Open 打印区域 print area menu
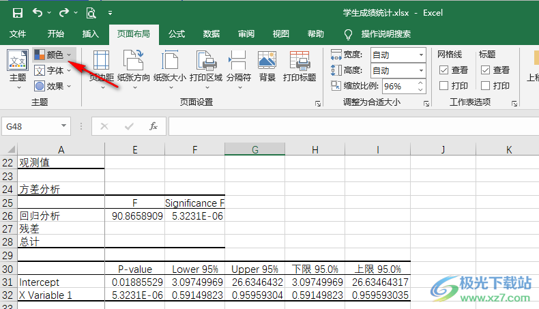539x309 pixels. (x=206, y=70)
